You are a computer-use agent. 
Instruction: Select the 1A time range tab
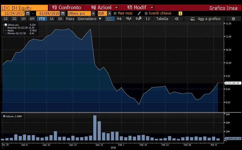52,19
